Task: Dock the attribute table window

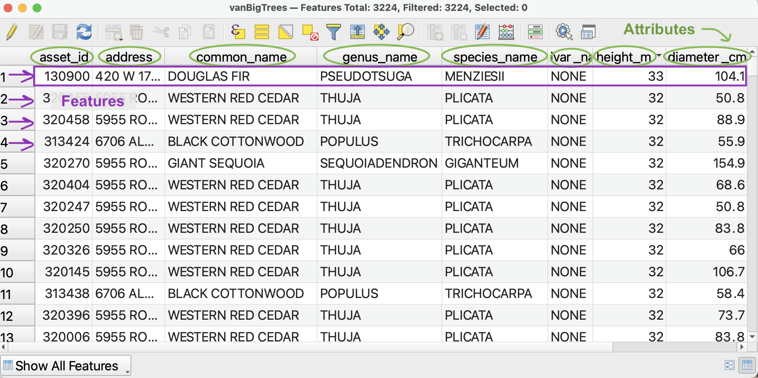Action: coord(588,32)
